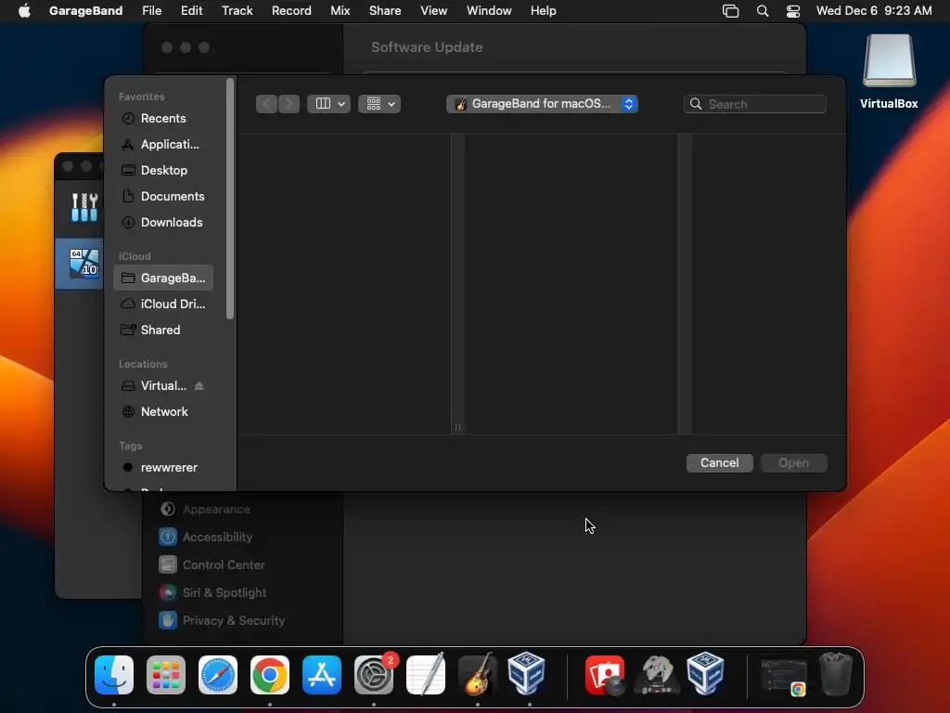The width and height of the screenshot is (950, 713).
Task: Open VirtualBox beside GarageBand in the Dock
Action: [527, 674]
